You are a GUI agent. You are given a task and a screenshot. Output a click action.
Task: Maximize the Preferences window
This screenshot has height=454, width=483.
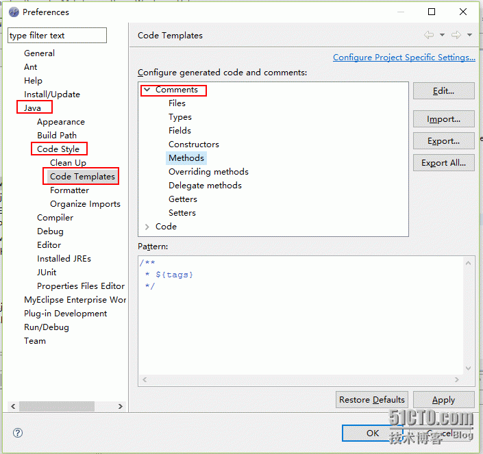pyautogui.click(x=432, y=12)
